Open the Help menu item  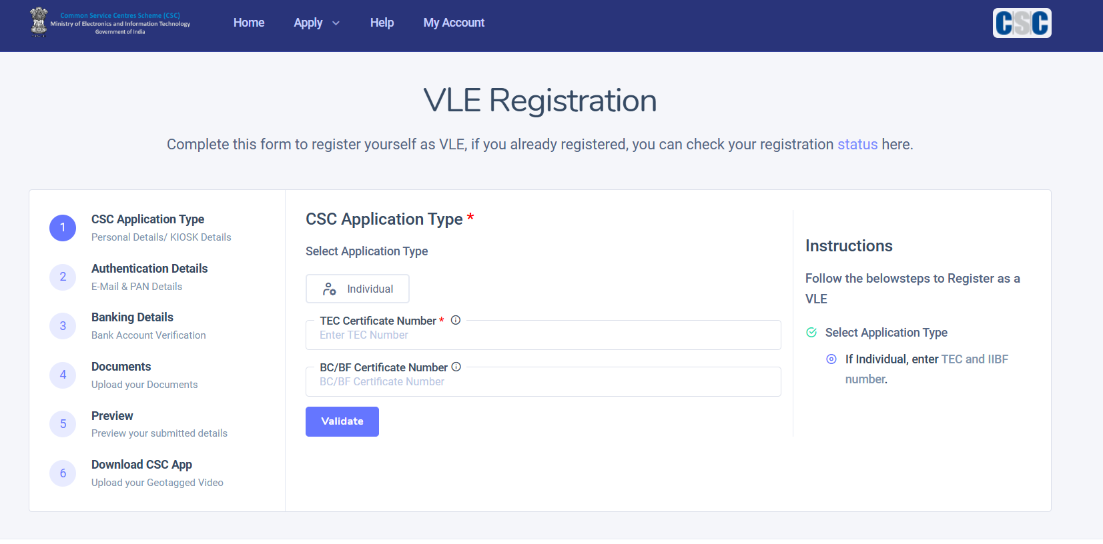(x=382, y=23)
